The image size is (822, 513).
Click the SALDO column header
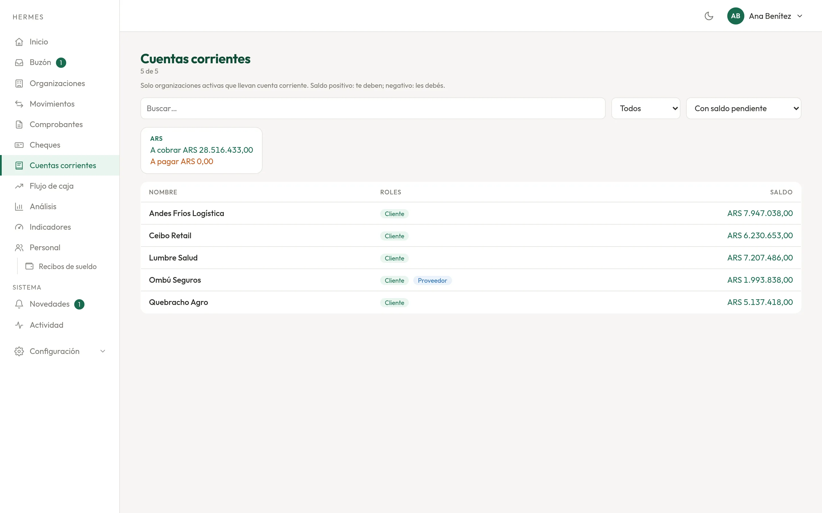click(781, 192)
